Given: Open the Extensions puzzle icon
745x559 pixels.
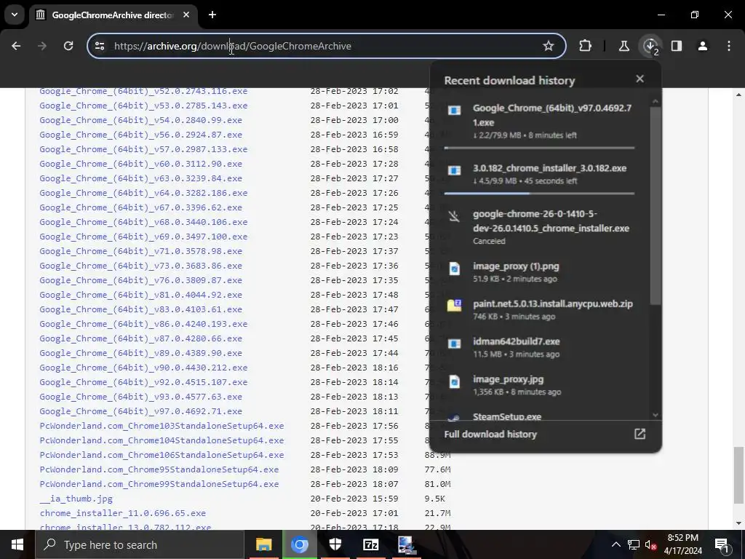Looking at the screenshot, I should [x=586, y=46].
